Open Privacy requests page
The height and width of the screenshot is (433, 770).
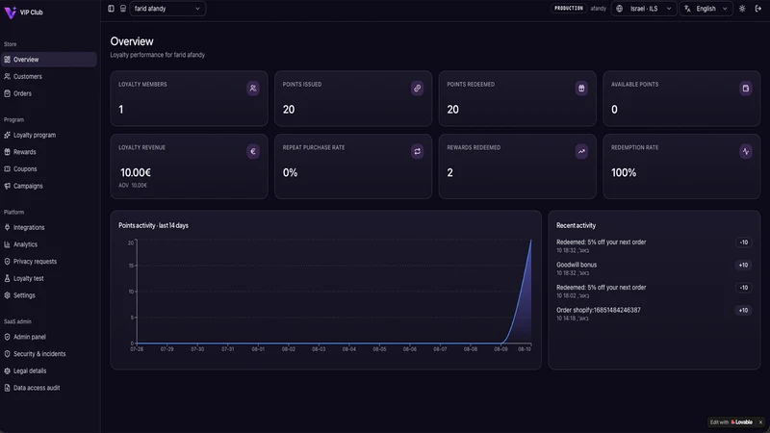point(49,261)
